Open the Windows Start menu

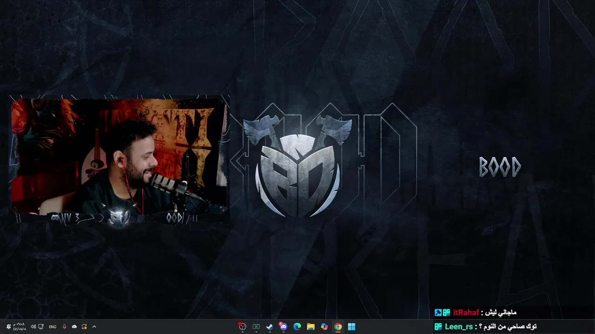[351, 327]
